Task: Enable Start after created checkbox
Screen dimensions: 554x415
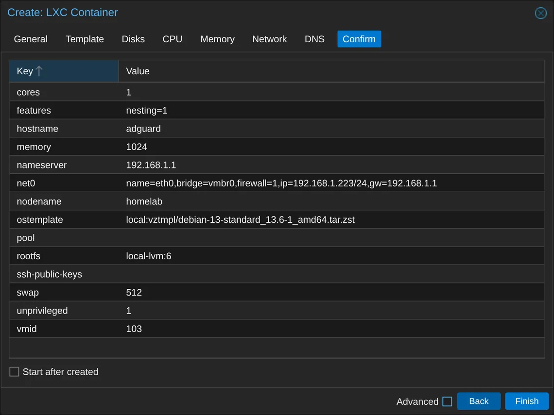Action: click(x=14, y=372)
